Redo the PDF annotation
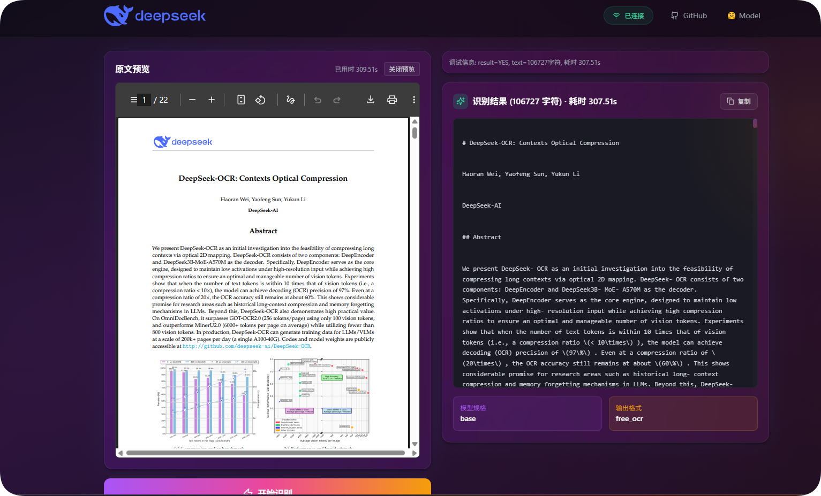The height and width of the screenshot is (496, 821). click(x=337, y=100)
